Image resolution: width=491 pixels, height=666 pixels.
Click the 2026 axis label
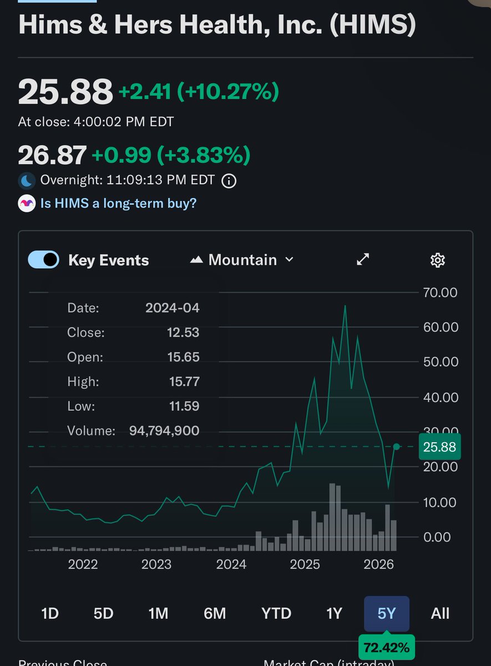[378, 564]
